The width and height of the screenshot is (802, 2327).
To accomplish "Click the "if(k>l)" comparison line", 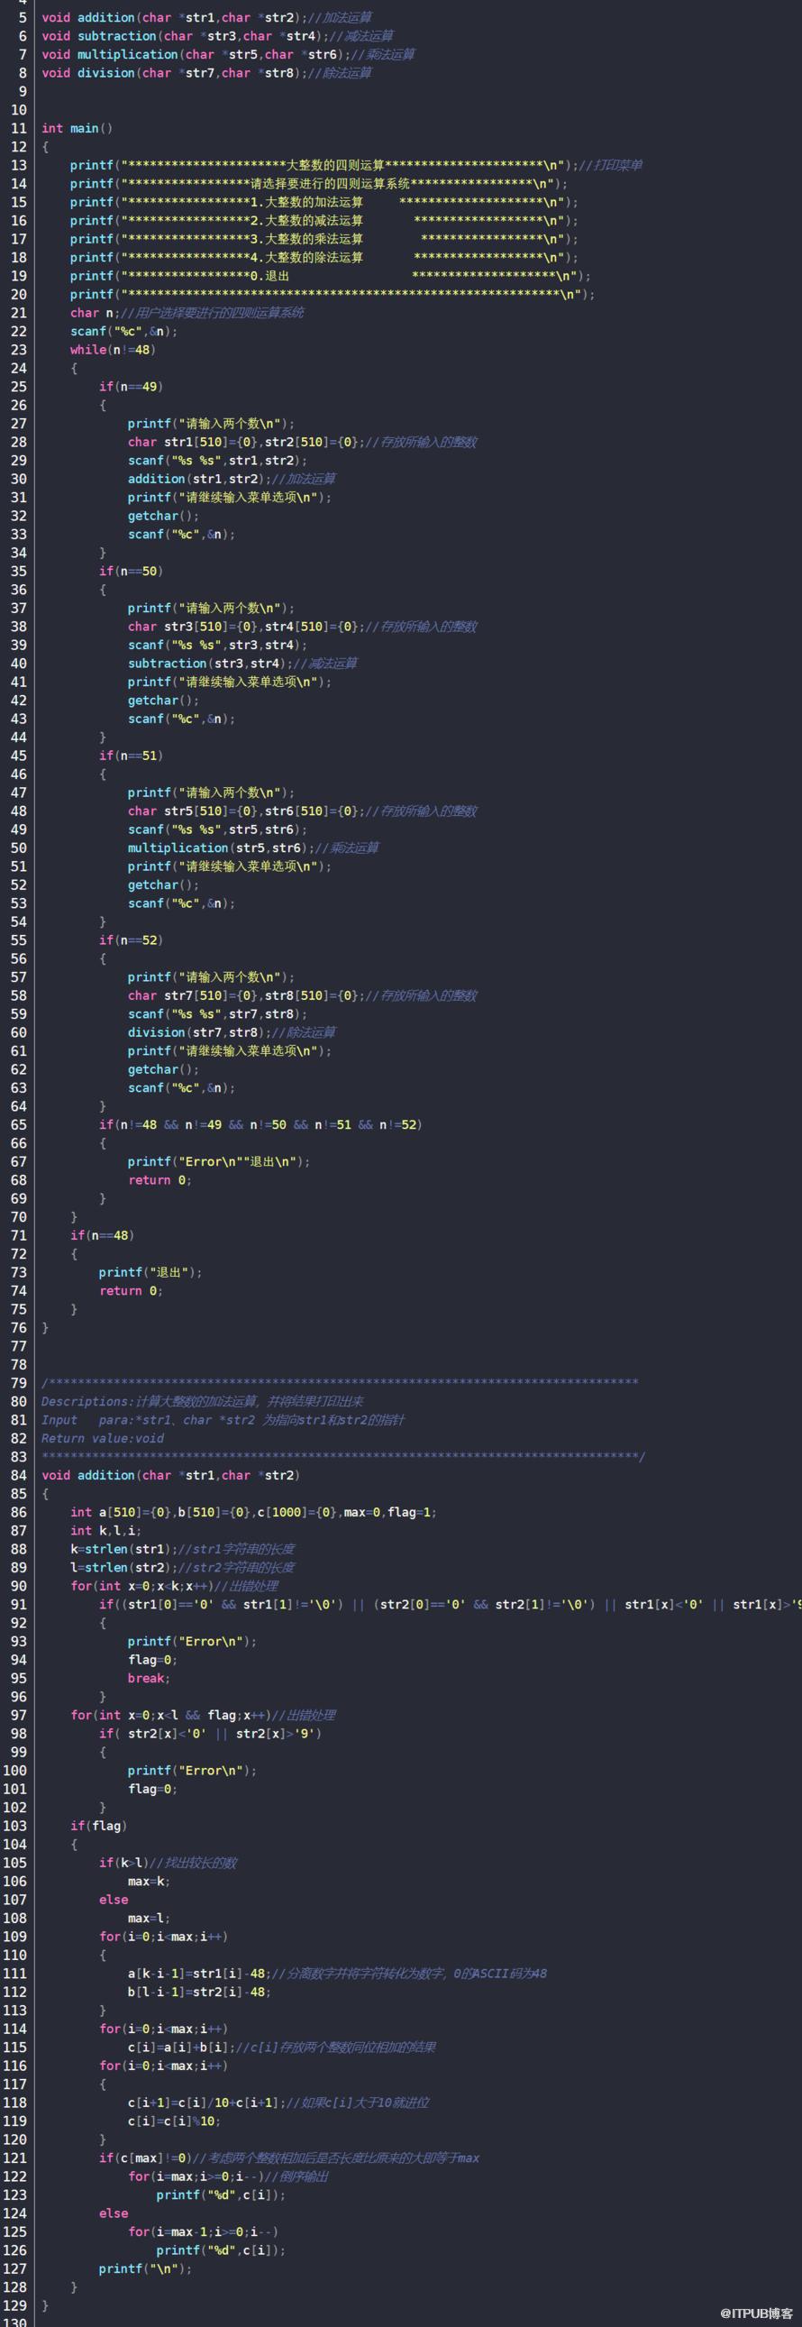I will (x=168, y=1863).
